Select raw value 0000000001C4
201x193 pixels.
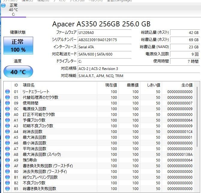(x=180, y=131)
